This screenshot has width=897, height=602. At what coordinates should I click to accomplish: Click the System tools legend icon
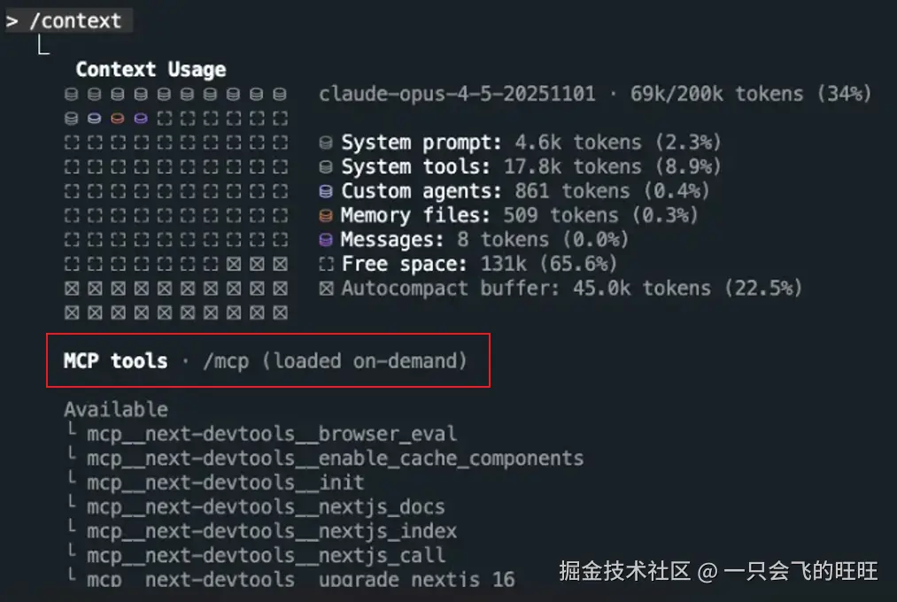(x=326, y=166)
